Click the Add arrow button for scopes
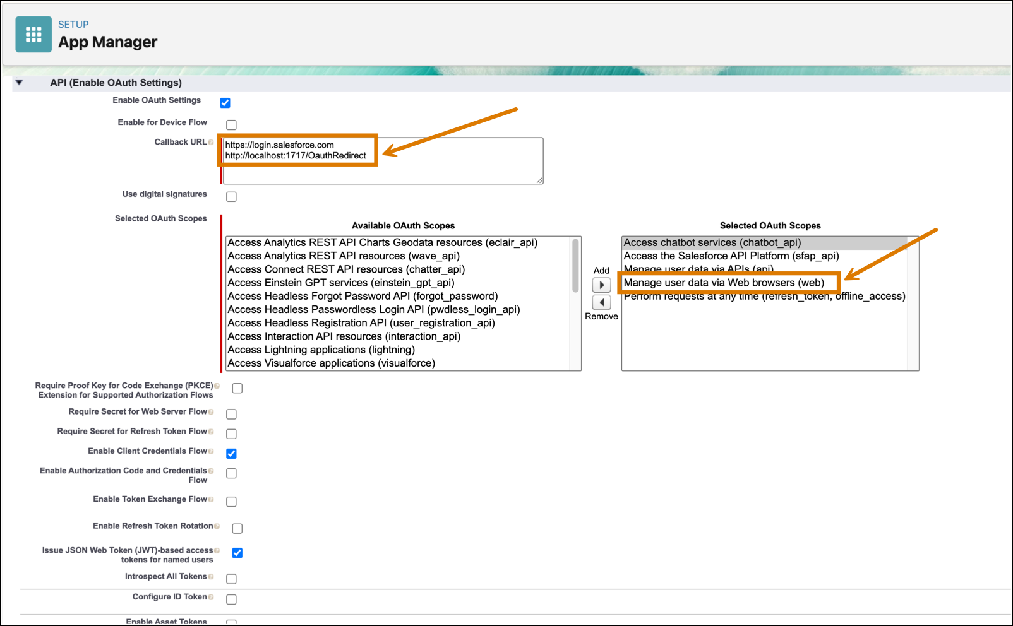This screenshot has height=626, width=1013. point(601,285)
